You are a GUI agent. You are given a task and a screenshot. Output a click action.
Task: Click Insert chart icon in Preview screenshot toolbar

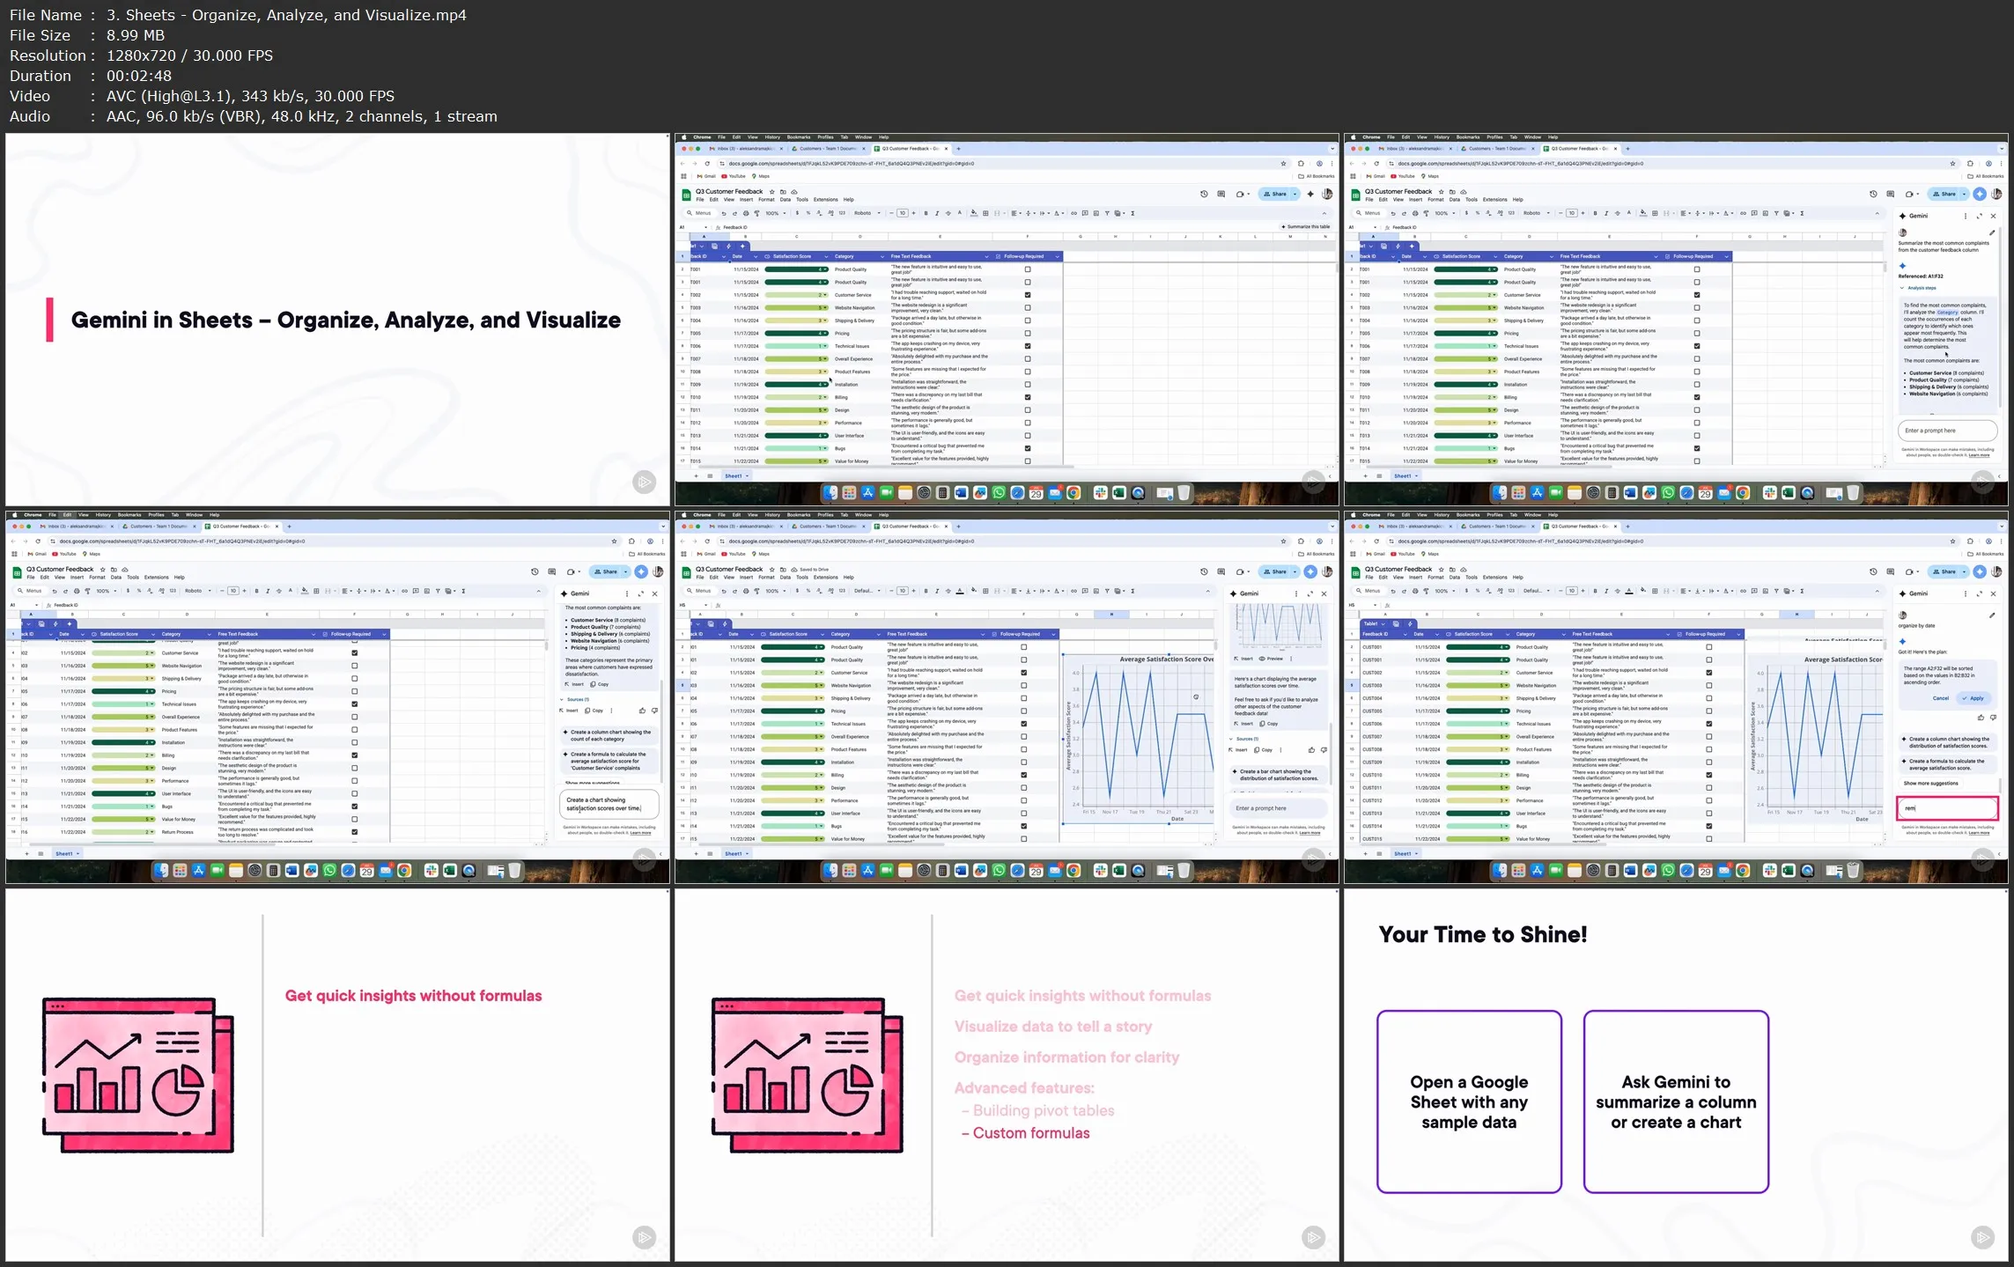point(1096,591)
